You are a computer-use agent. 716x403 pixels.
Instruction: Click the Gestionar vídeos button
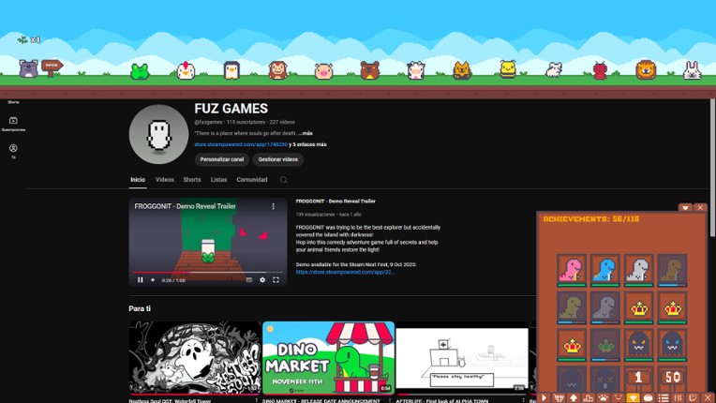(277, 159)
